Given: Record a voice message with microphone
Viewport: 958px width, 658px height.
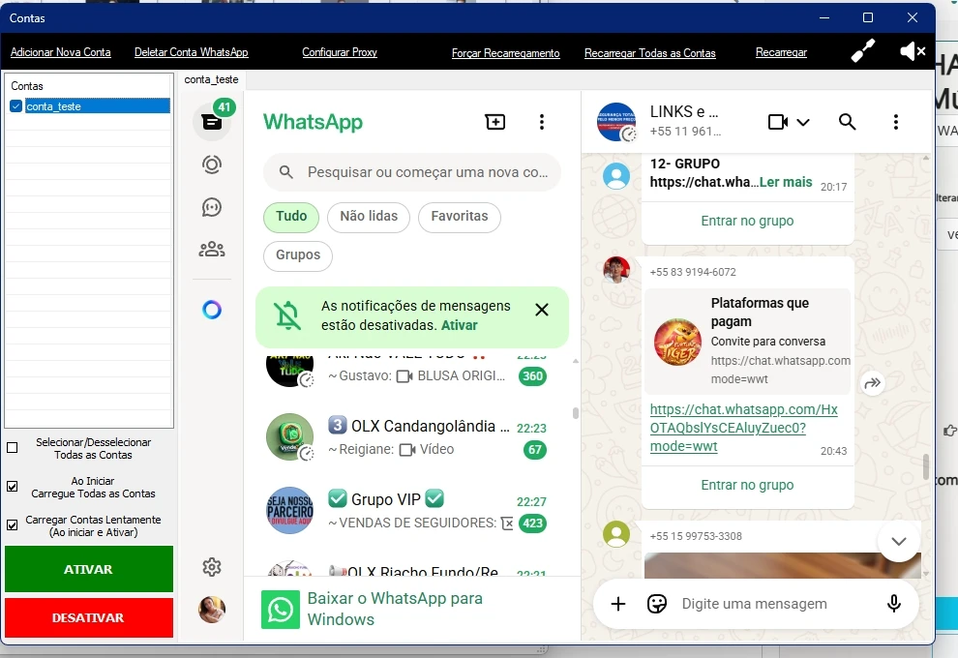Looking at the screenshot, I should [894, 604].
